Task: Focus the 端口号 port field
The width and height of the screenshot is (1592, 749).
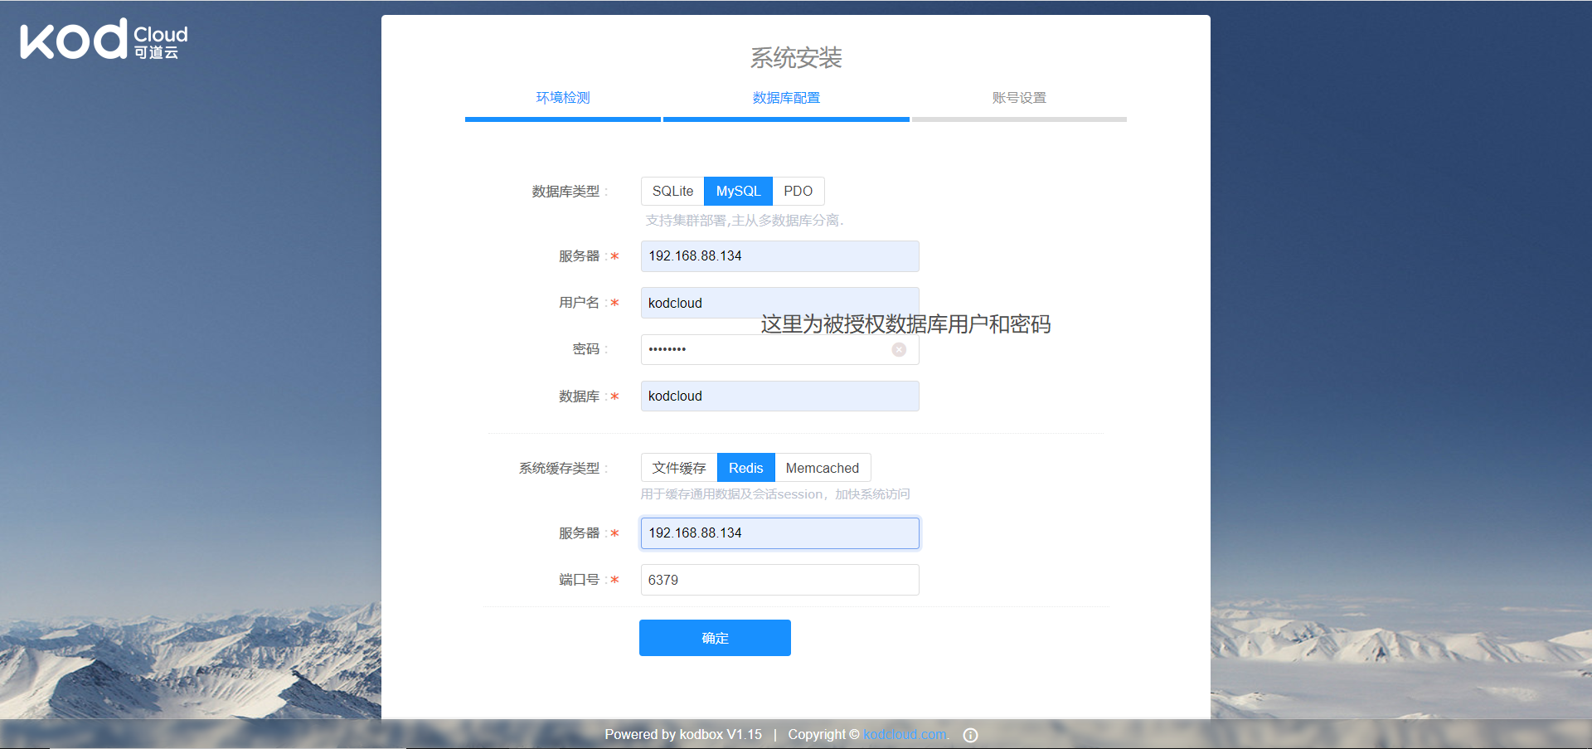Action: pos(779,580)
